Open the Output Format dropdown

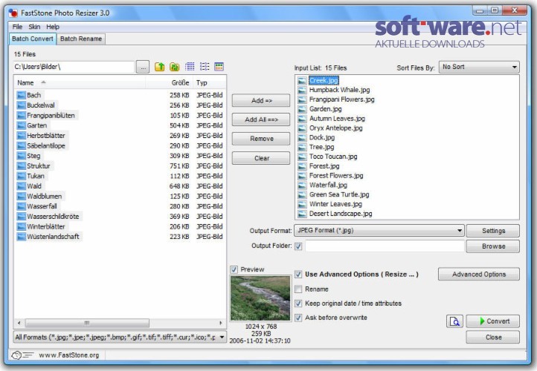point(379,231)
